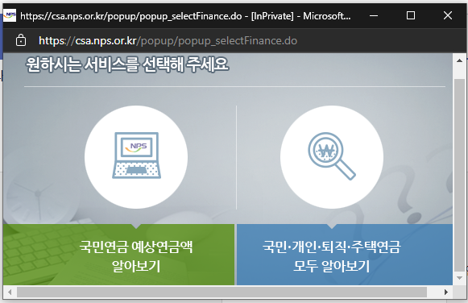The height and width of the screenshot is (303, 468).
Task: Click the horizontal scrollbar right arrow
Action: (x=446, y=292)
